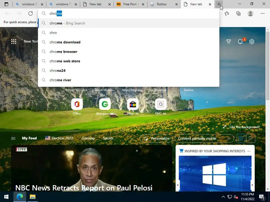Show previous shopping item with left arrow

click(x=177, y=185)
